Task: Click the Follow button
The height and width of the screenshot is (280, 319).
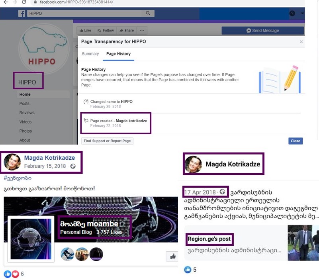Action: pyautogui.click(x=106, y=31)
